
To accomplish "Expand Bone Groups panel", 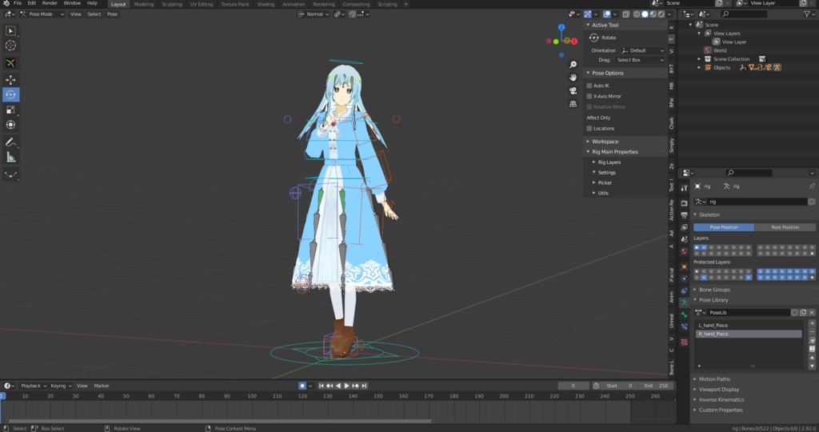I will (714, 290).
